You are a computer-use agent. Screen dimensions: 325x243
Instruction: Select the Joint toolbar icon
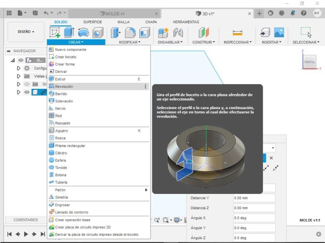(x=178, y=33)
